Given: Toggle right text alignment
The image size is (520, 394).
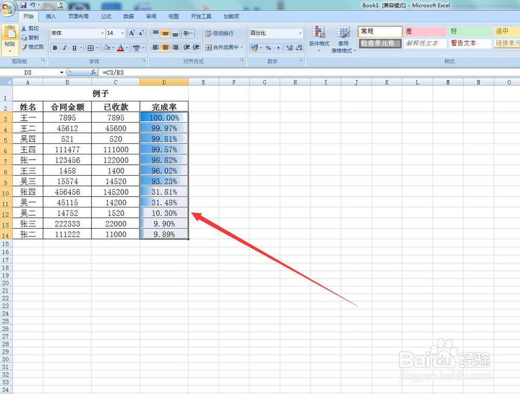Looking at the screenshot, I should coord(175,47).
